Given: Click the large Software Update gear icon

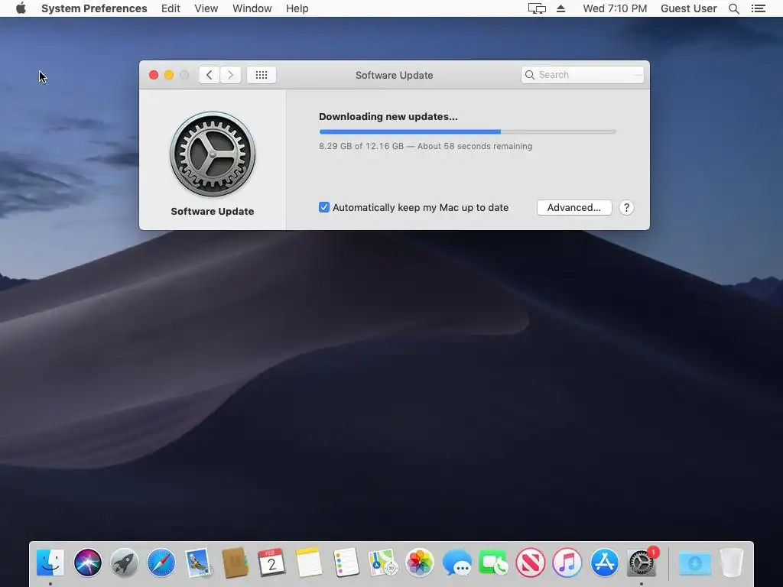Looking at the screenshot, I should tap(213, 154).
